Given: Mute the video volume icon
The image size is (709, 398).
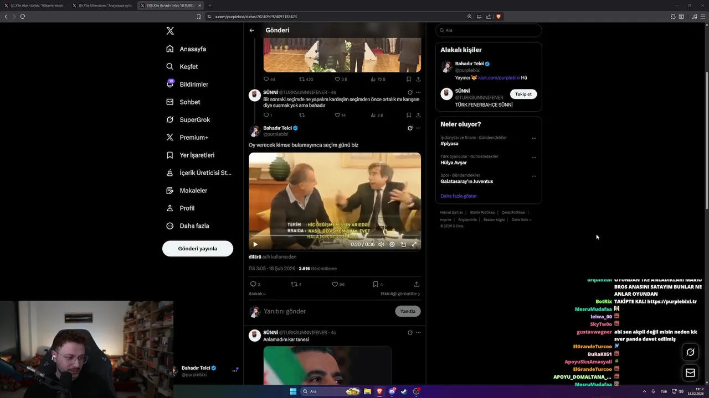Looking at the screenshot, I should (x=381, y=244).
